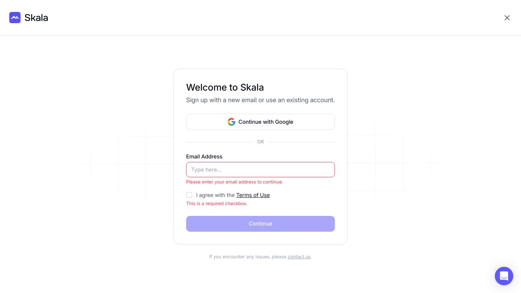Image resolution: width=521 pixels, height=293 pixels.
Task: Click the "If you encounter any issues" text
Action: pyautogui.click(x=247, y=257)
